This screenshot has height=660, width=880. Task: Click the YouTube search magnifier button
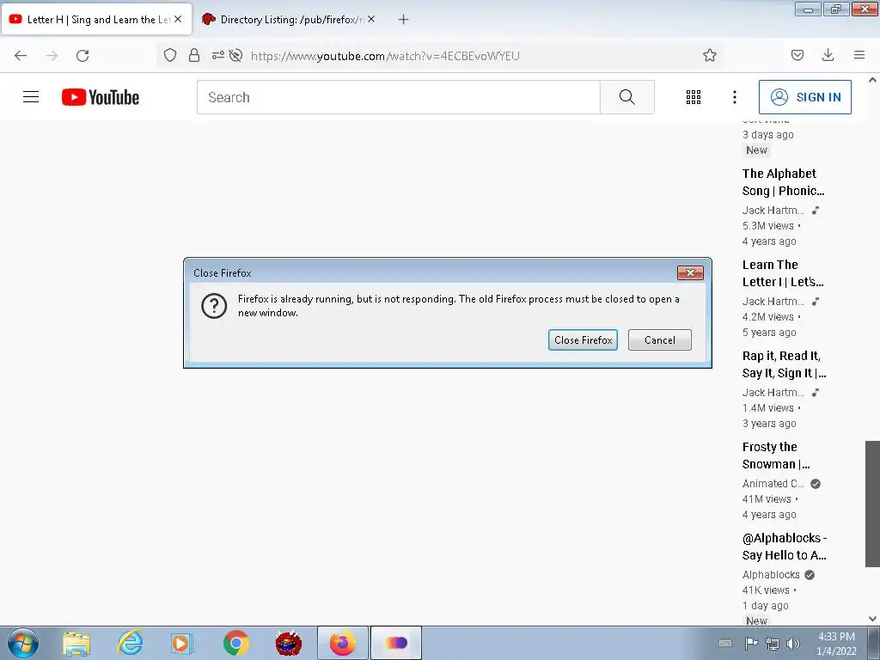click(626, 97)
